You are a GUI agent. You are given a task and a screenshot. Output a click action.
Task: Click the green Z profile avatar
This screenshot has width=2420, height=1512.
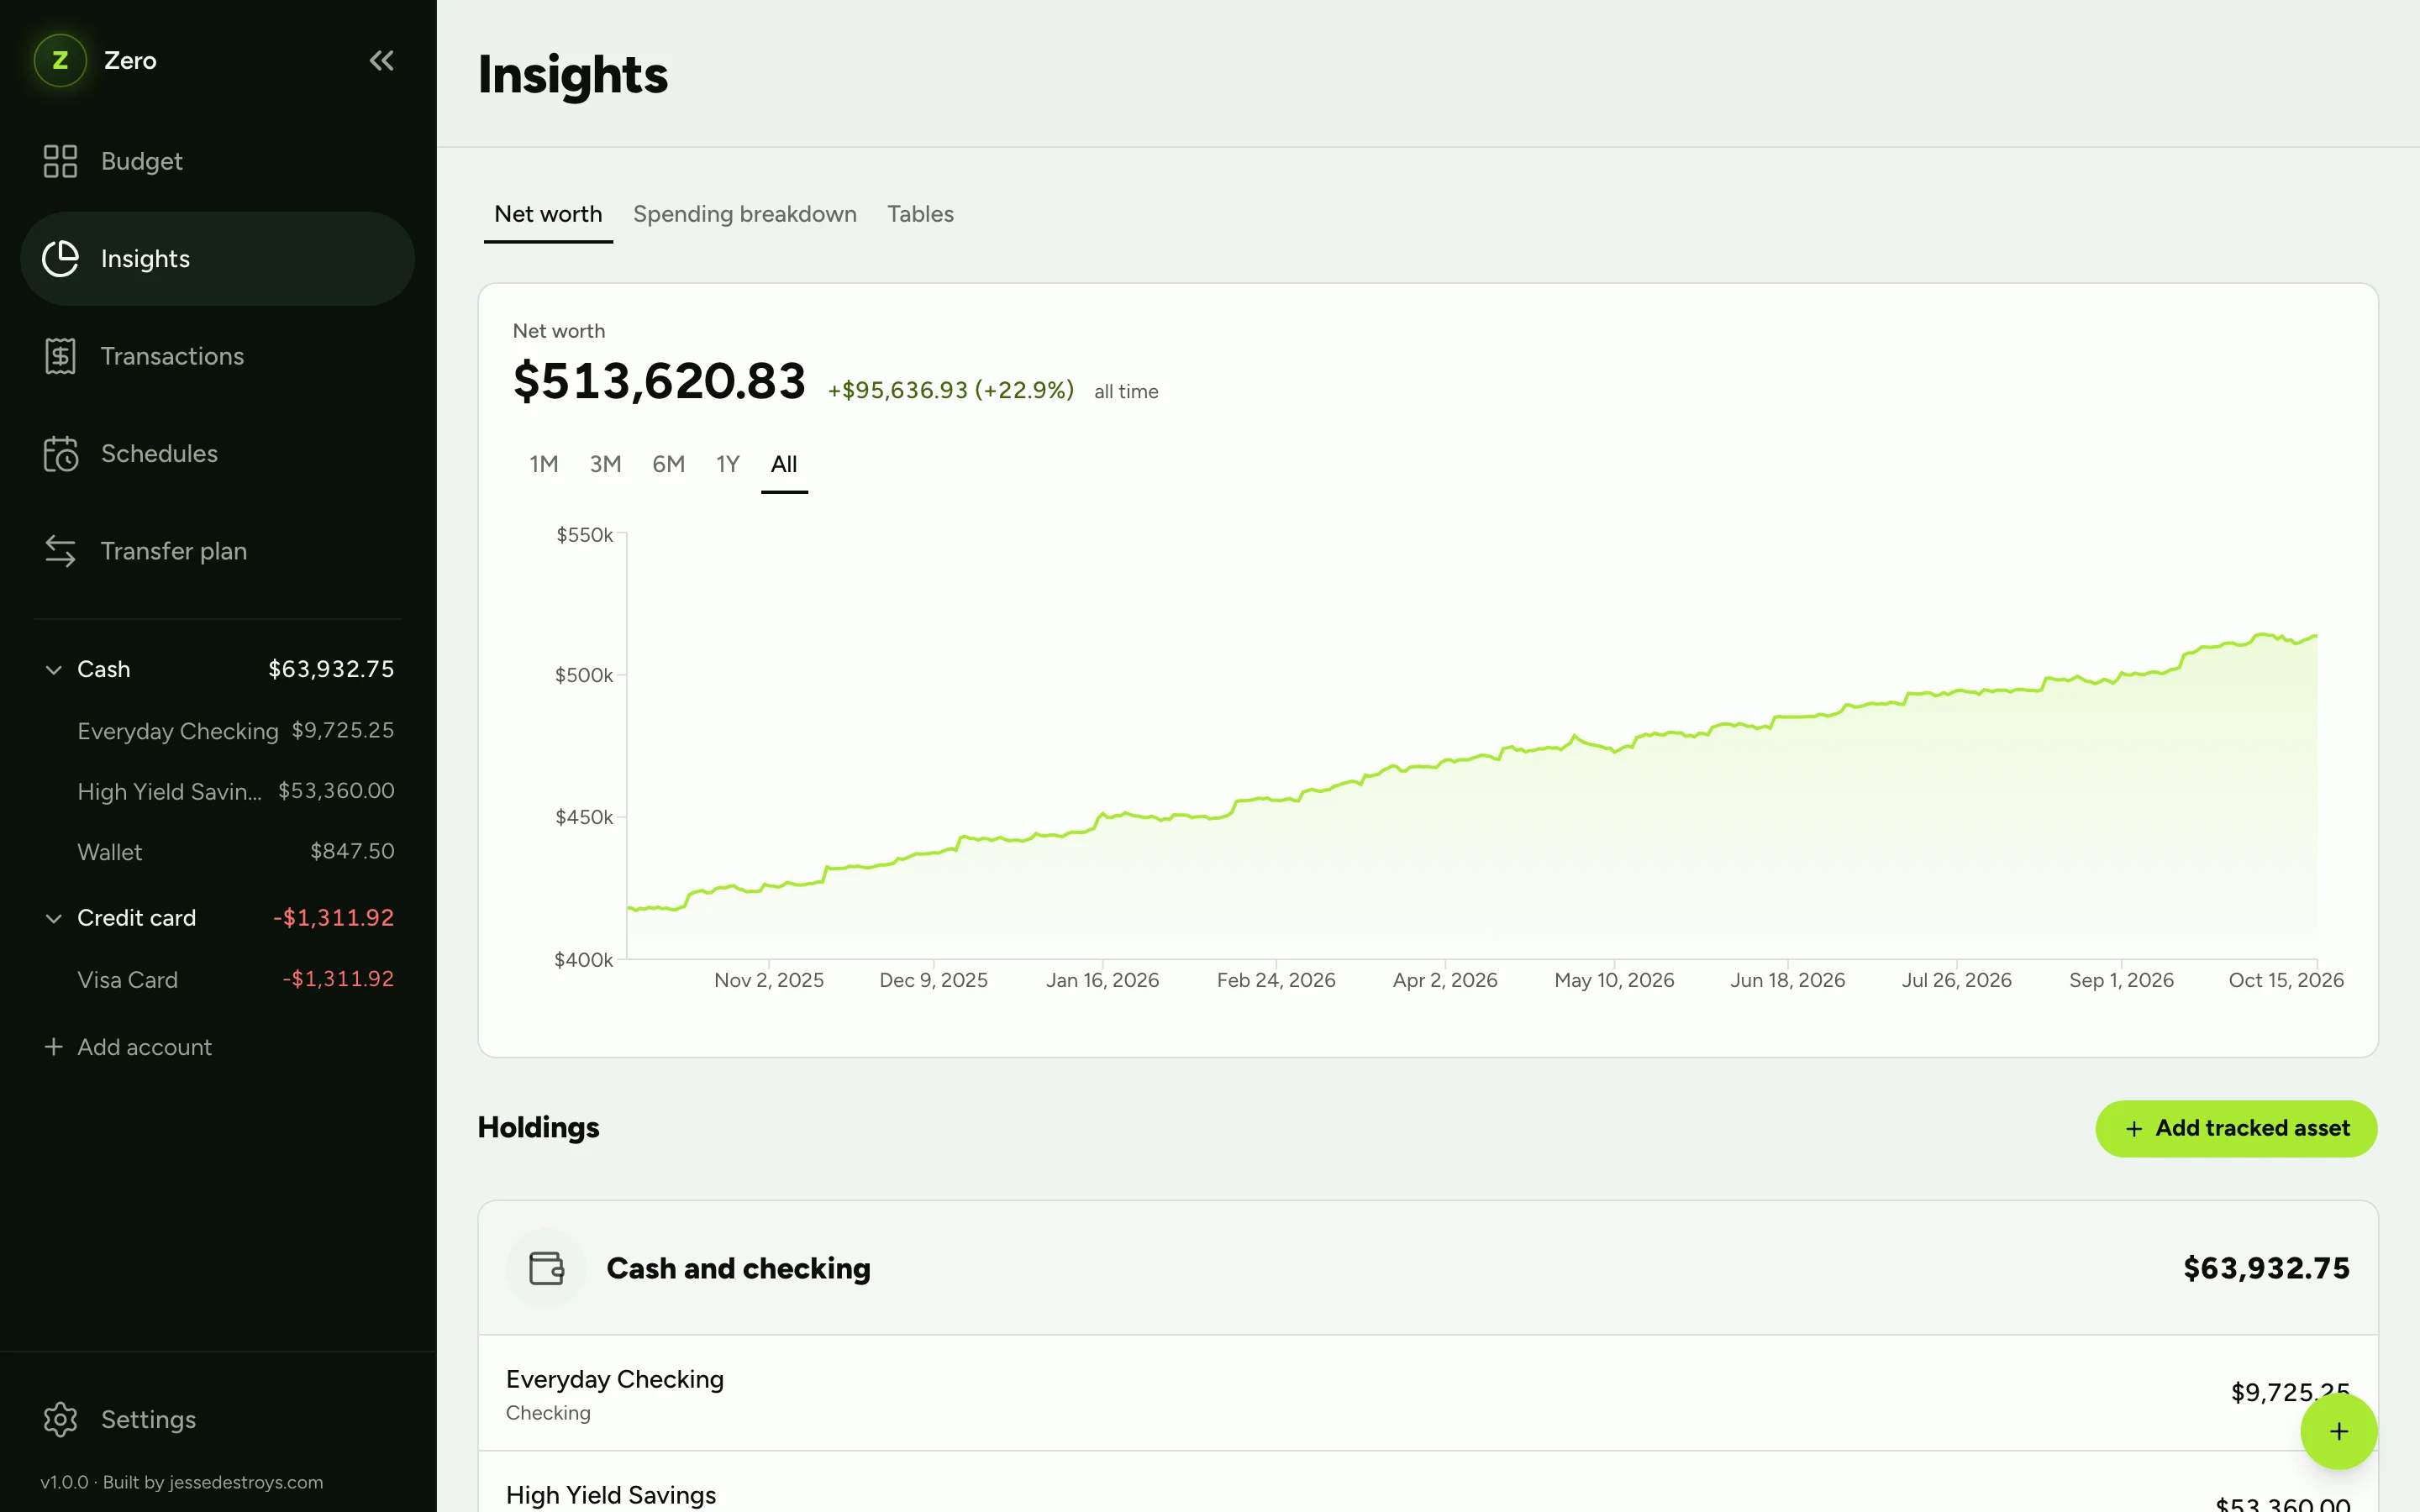(x=60, y=61)
